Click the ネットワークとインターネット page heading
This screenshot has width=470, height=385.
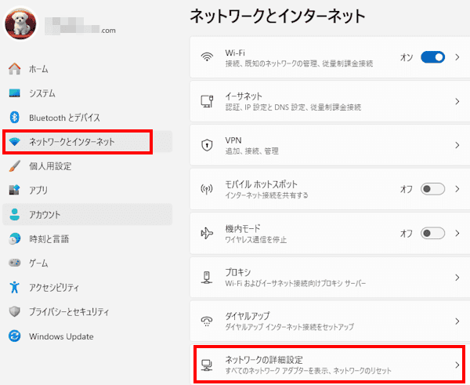click(277, 16)
